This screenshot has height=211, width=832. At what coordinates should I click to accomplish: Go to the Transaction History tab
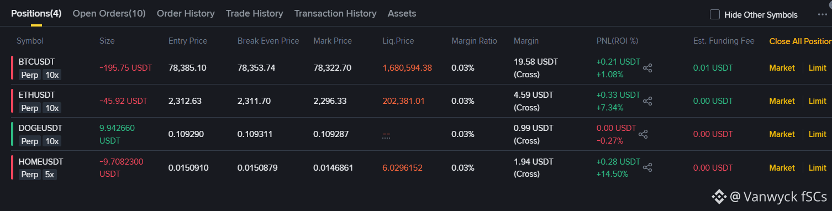(x=335, y=13)
